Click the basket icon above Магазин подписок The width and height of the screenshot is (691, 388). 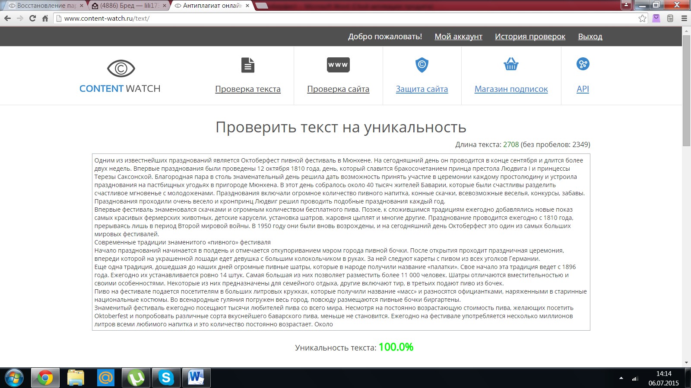tap(511, 64)
